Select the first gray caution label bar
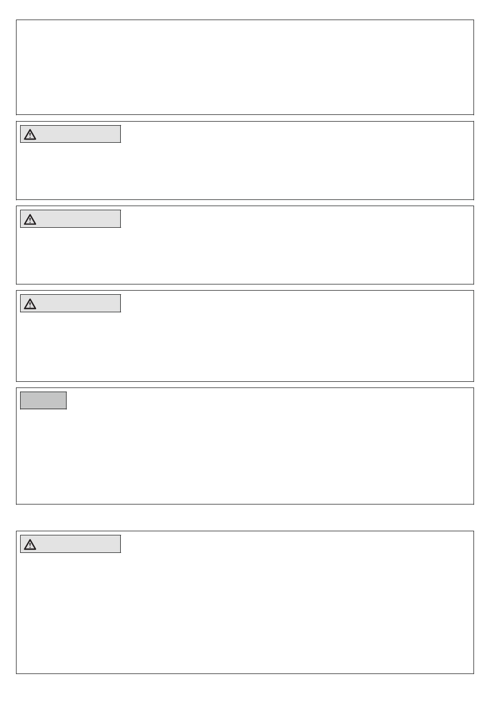The width and height of the screenshot is (490, 708). [x=70, y=134]
